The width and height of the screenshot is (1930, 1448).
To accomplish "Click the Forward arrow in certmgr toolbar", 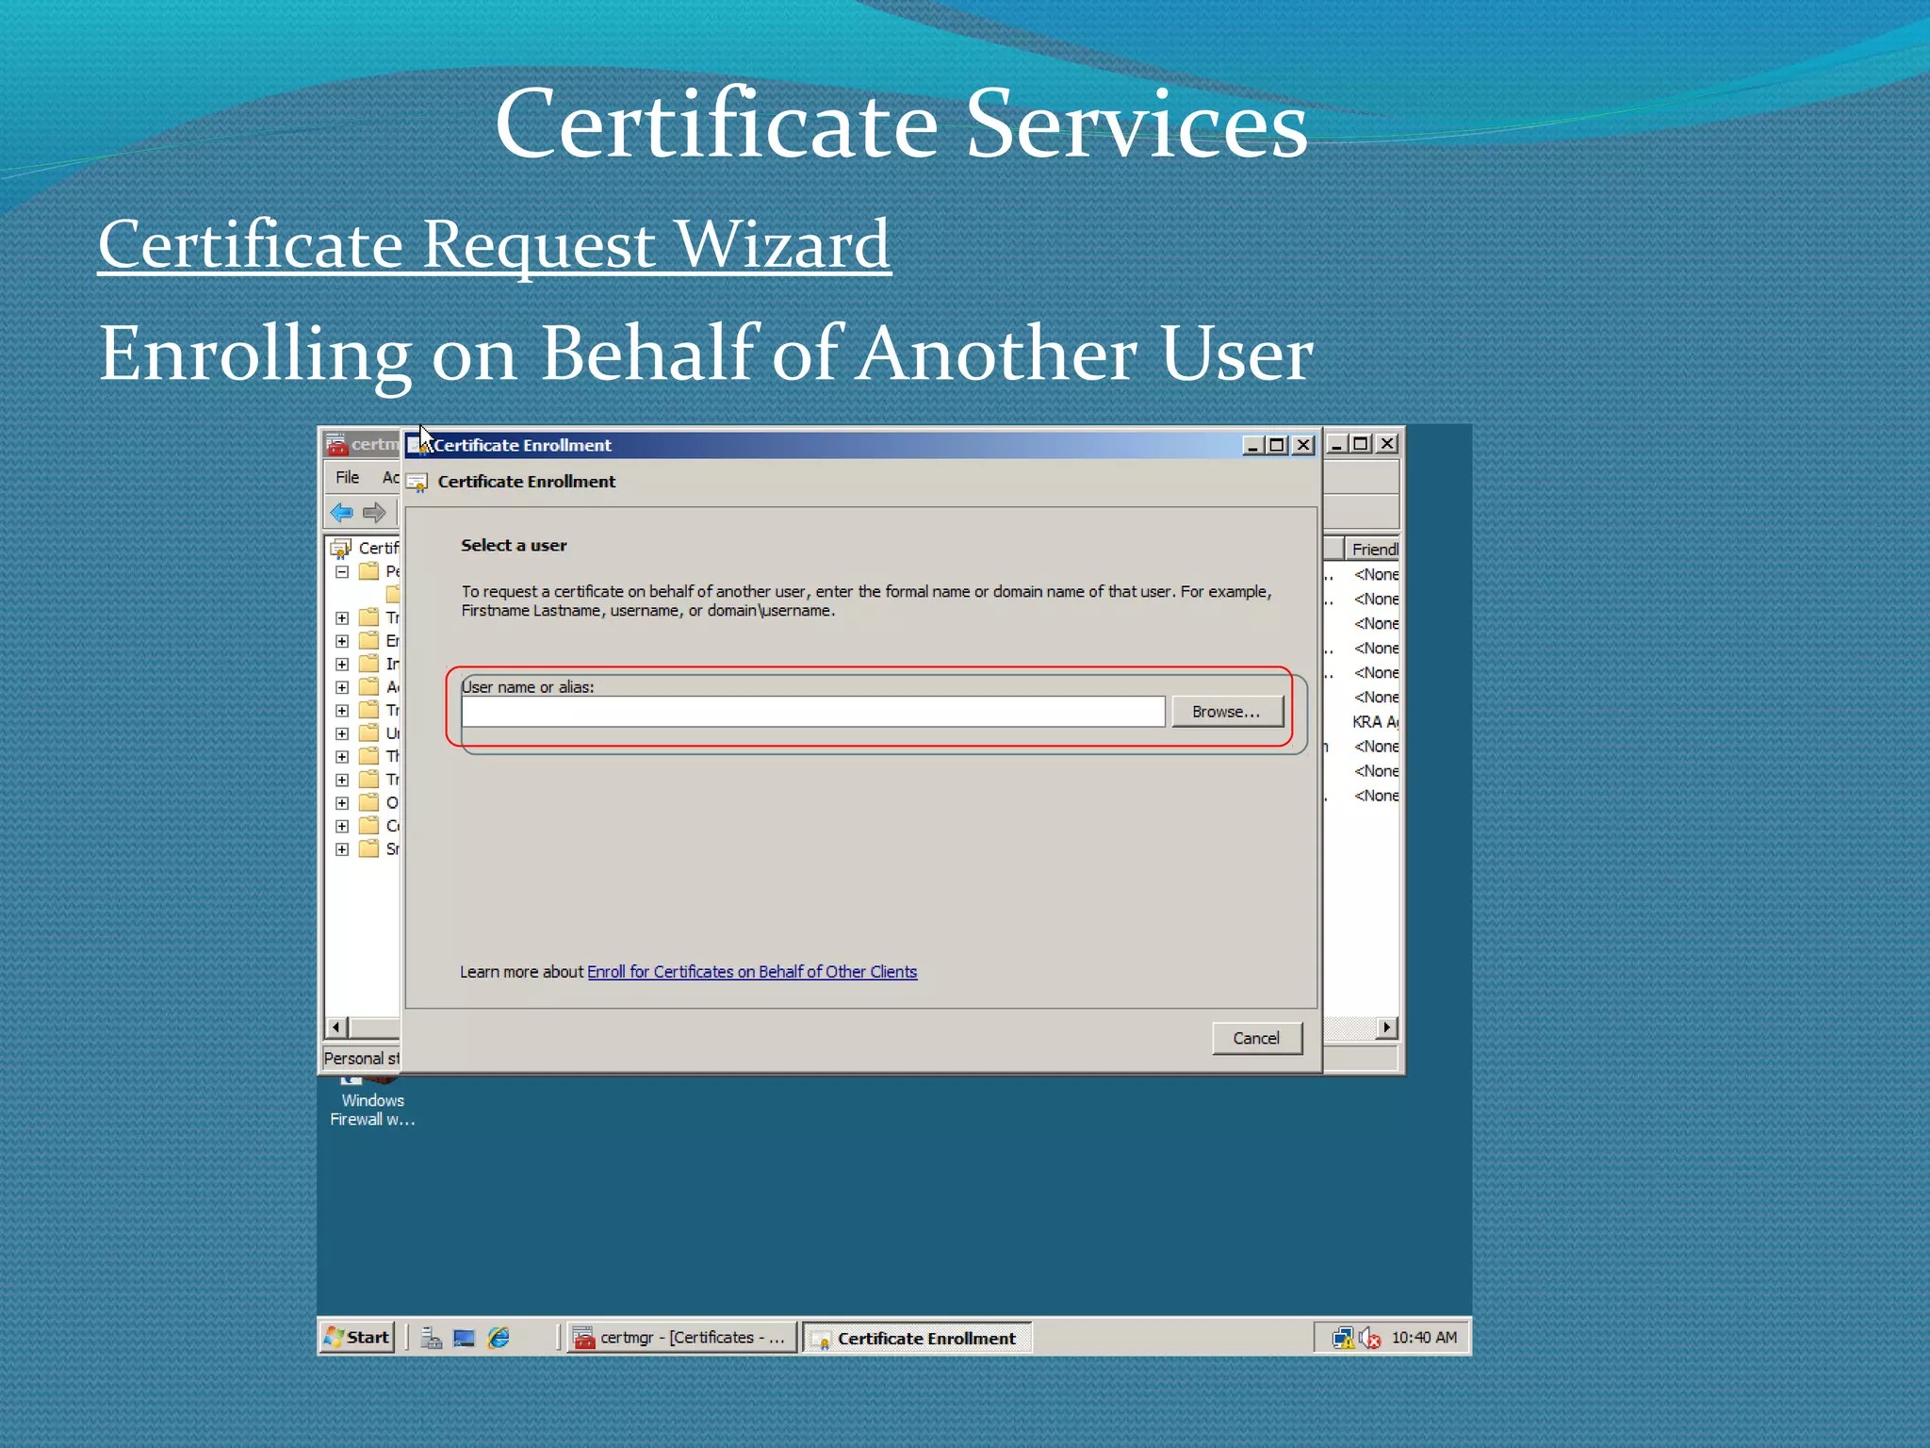I will pos(374,513).
